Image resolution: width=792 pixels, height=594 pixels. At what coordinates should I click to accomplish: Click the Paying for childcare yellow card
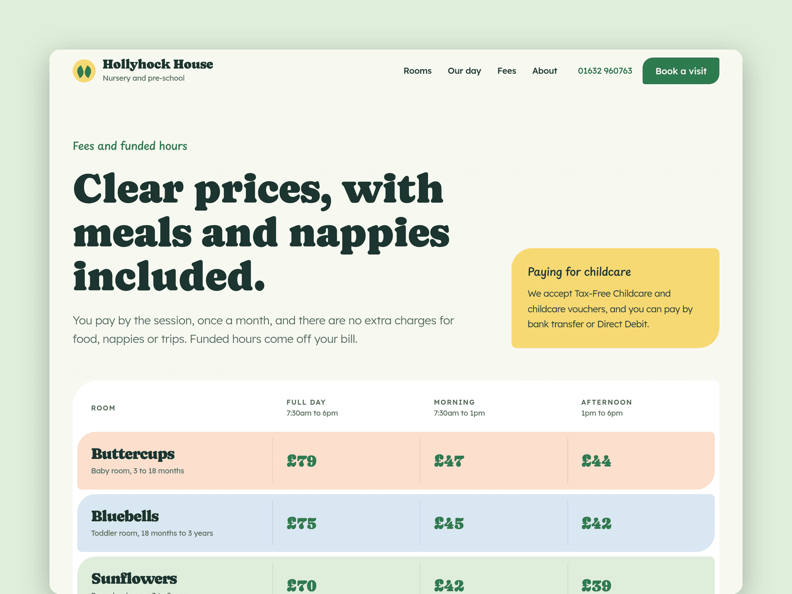615,298
